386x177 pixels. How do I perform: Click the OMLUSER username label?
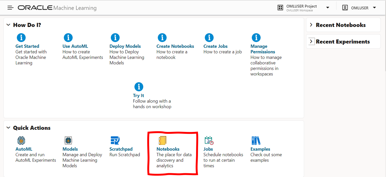tap(360, 8)
